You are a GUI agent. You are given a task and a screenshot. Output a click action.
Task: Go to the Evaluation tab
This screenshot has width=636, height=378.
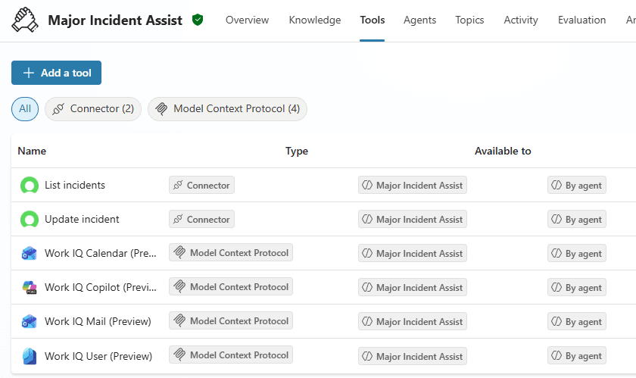(x=581, y=20)
